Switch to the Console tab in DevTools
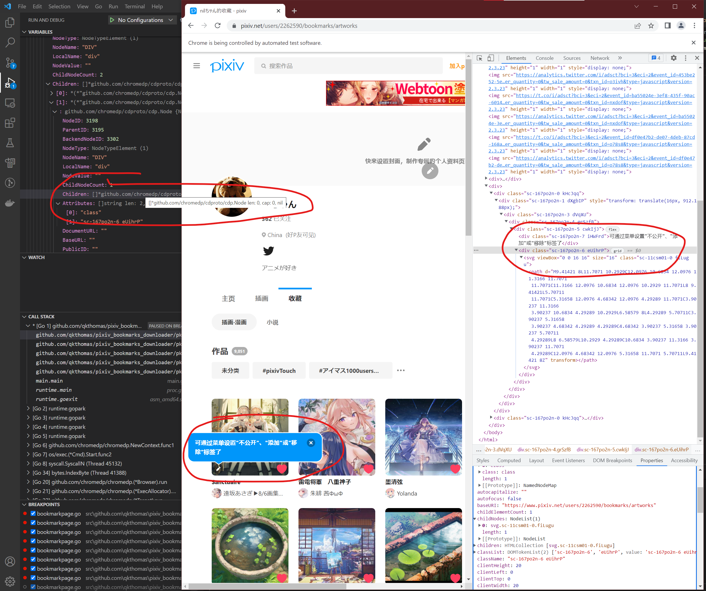 (545, 58)
